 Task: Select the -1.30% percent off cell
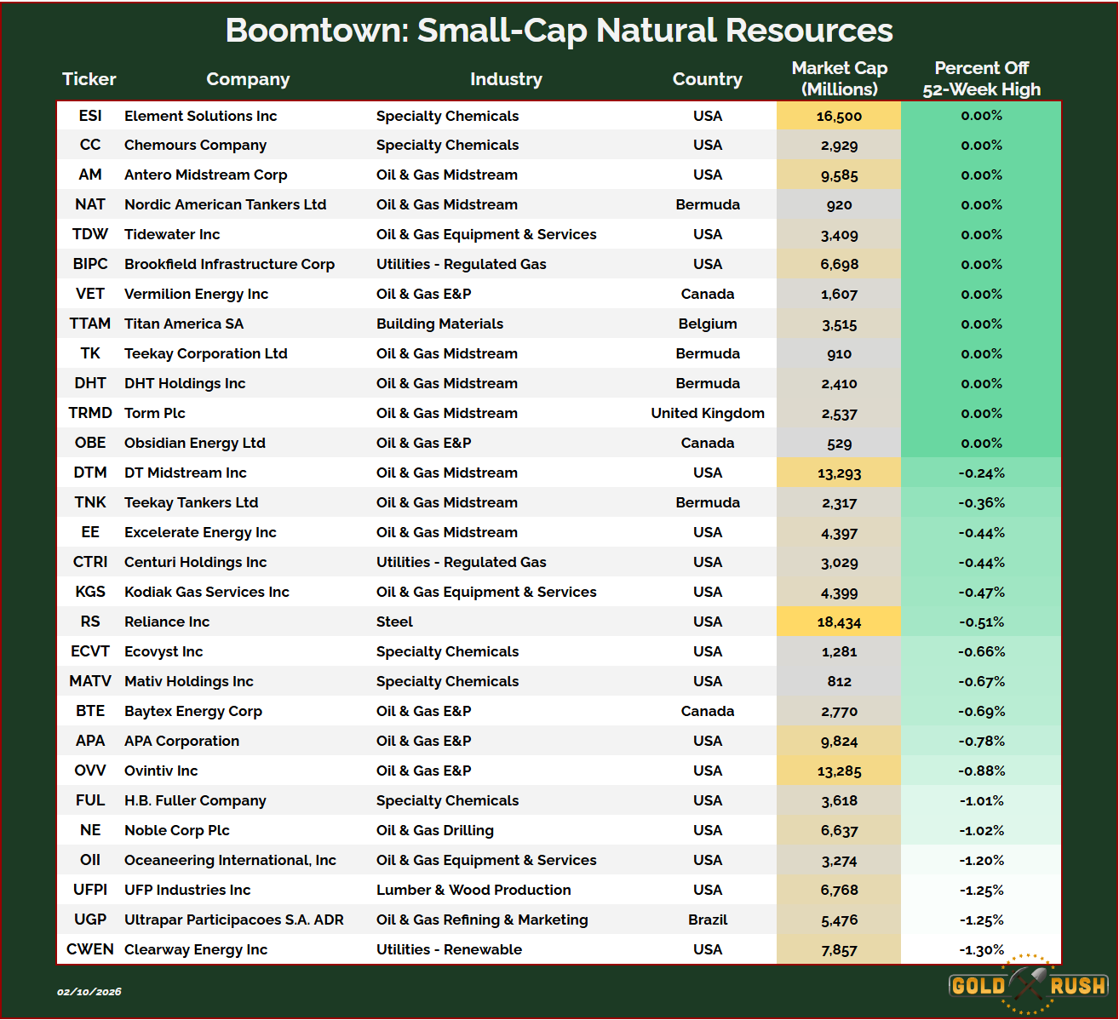pyautogui.click(x=981, y=949)
